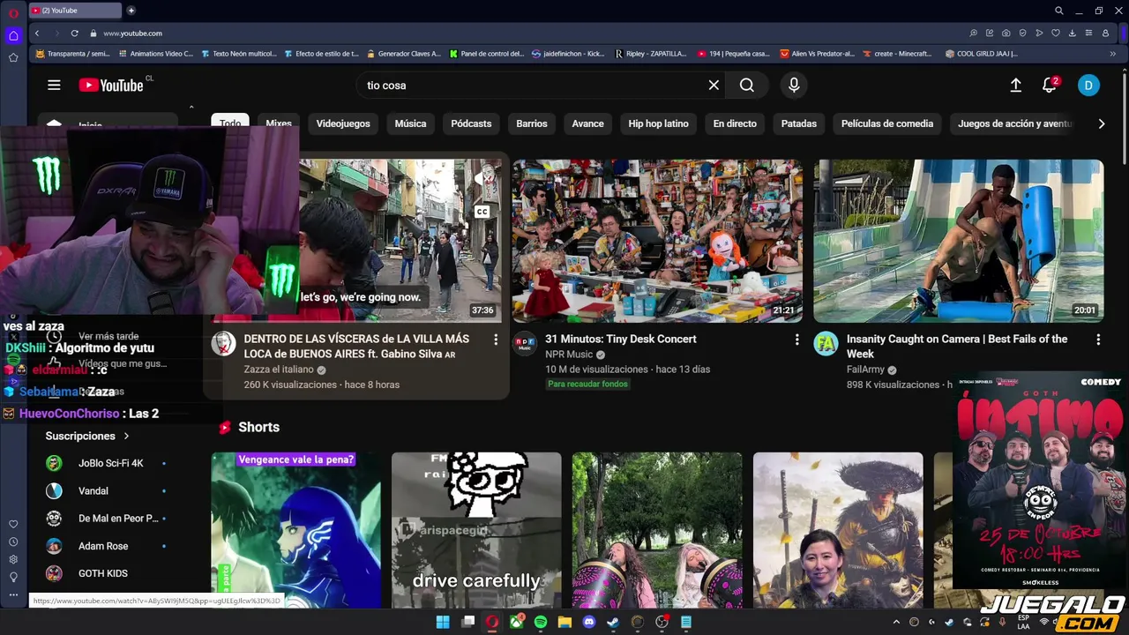
Task: Open a new browser tab with plus
Action: click(131, 11)
